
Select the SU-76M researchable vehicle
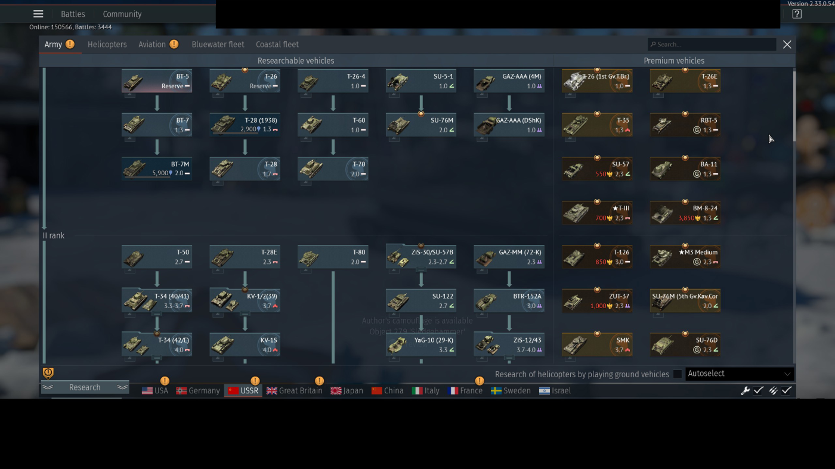click(x=421, y=125)
